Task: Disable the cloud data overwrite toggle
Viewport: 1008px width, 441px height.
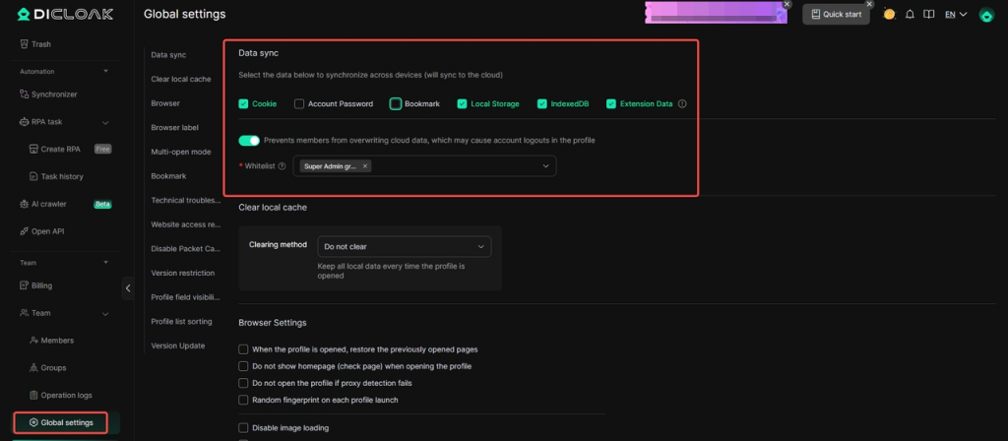Action: 249,140
